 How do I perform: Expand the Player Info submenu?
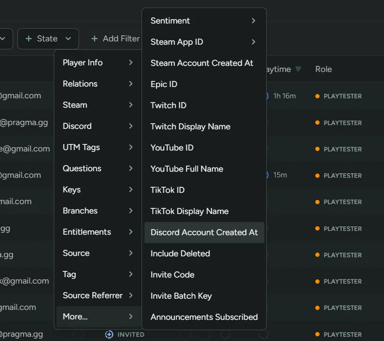pyautogui.click(x=130, y=63)
